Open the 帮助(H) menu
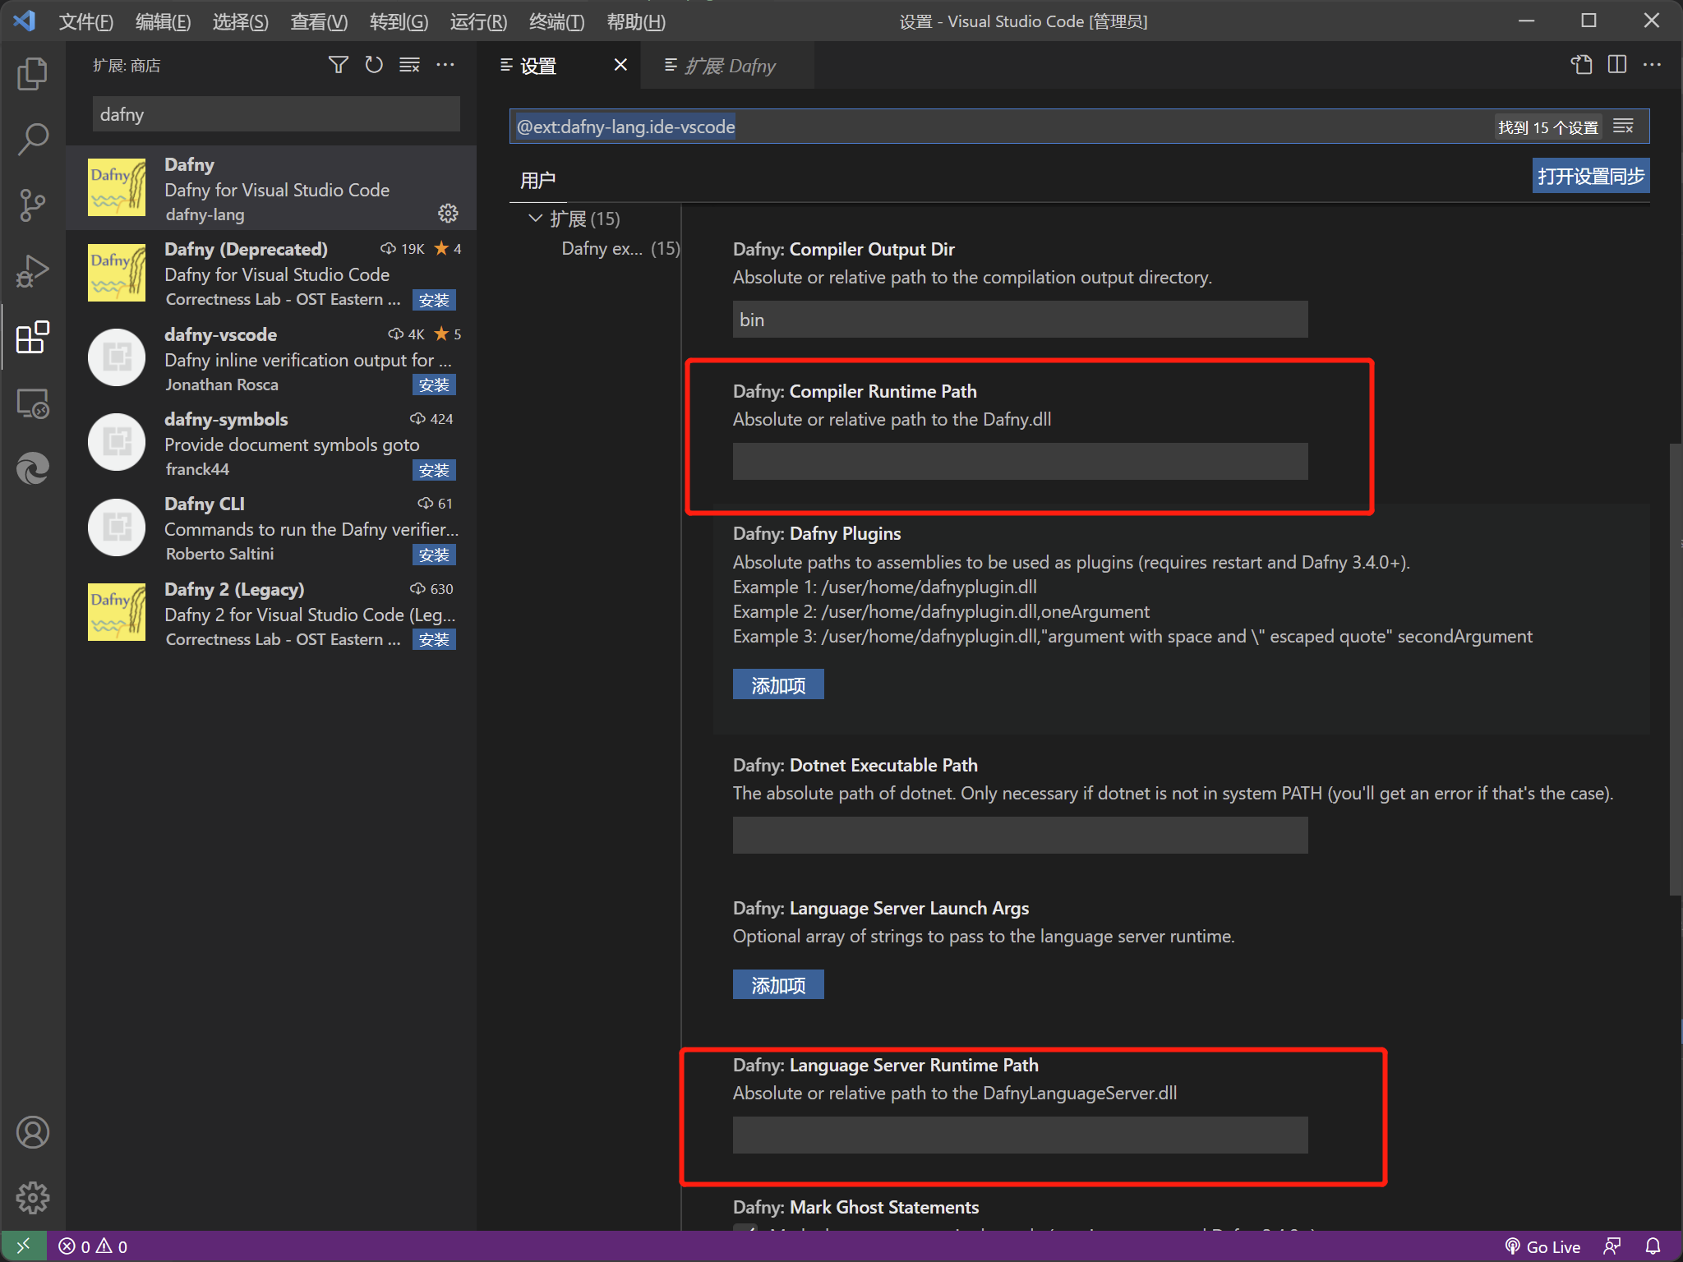 636,21
